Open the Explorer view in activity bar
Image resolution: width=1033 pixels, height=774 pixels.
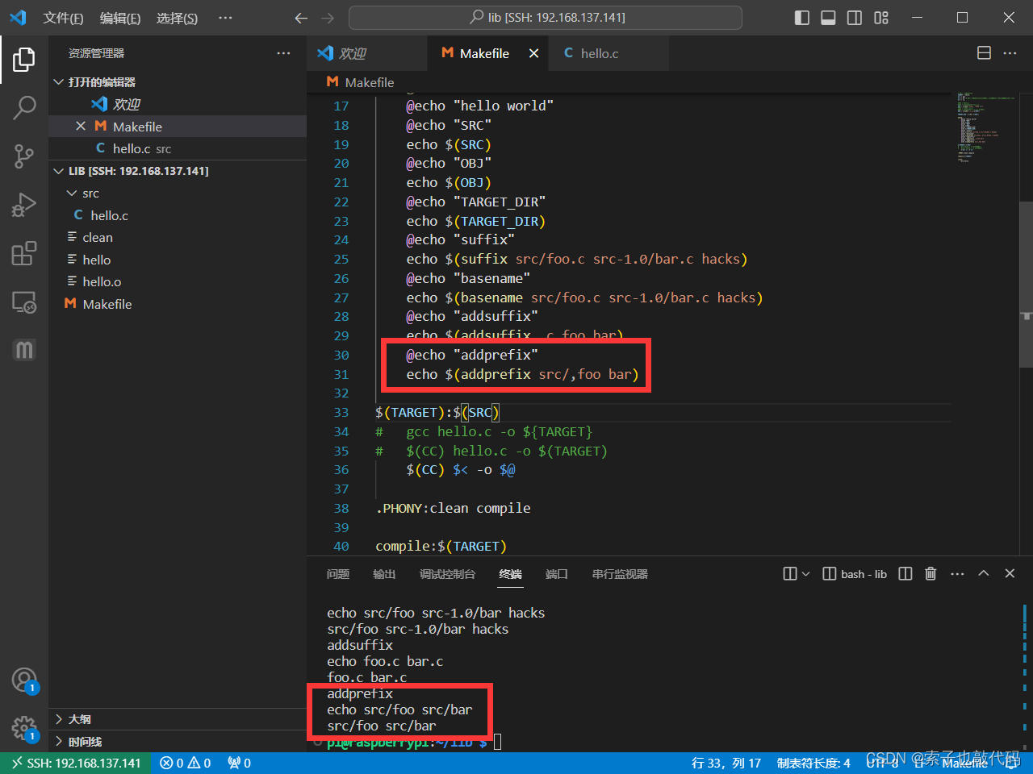click(24, 59)
